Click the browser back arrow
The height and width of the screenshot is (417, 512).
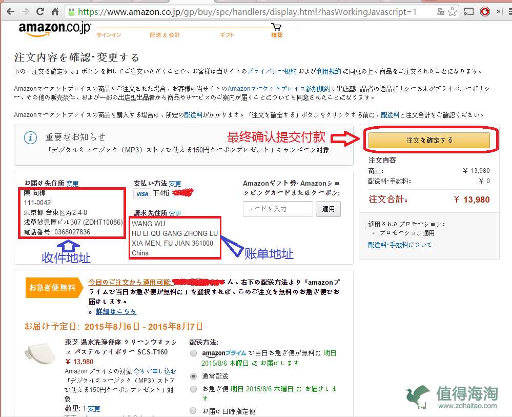click(x=10, y=12)
